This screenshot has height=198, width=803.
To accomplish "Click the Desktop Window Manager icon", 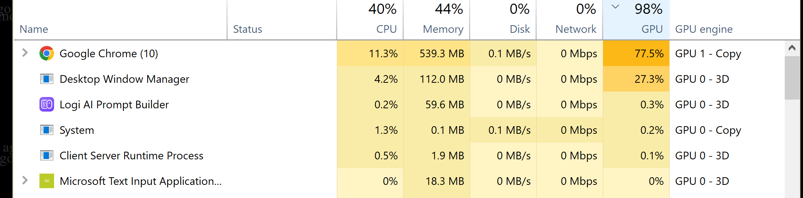I will [x=47, y=79].
